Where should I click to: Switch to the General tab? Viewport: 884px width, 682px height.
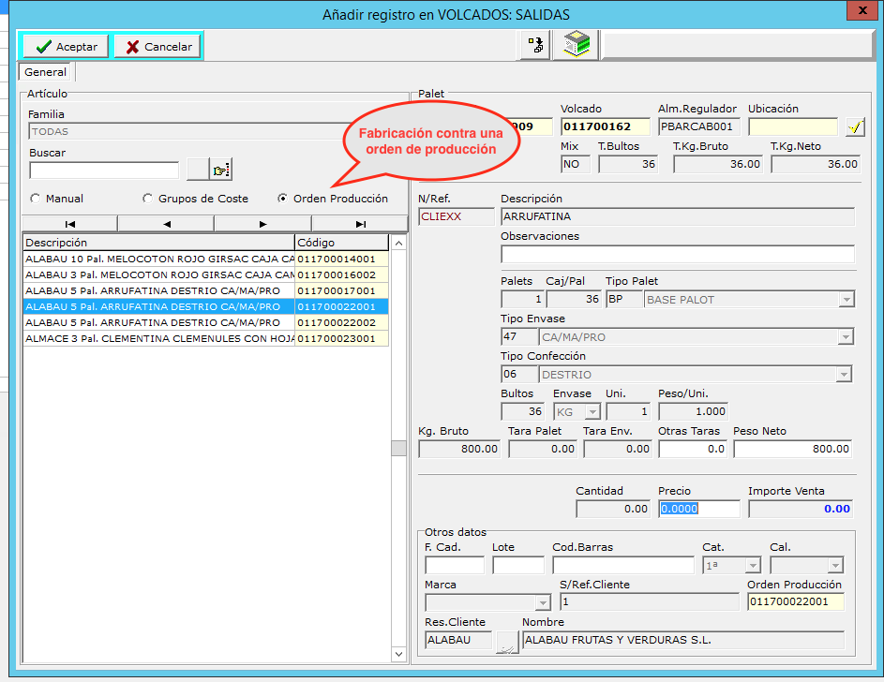(46, 72)
